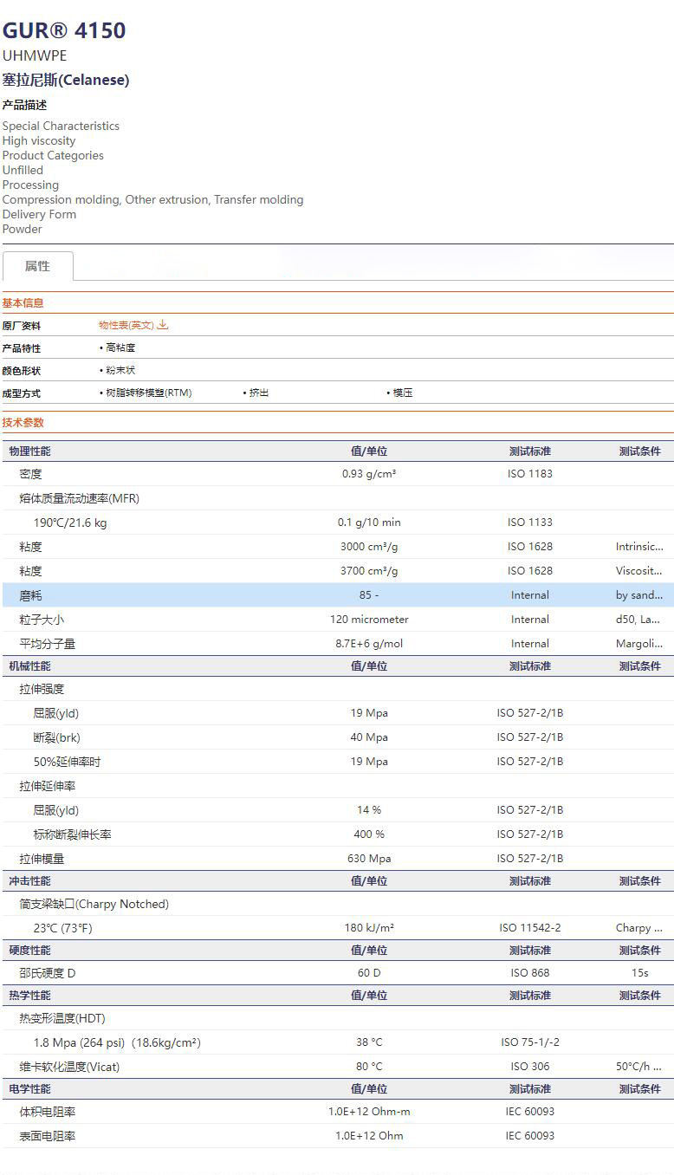Select the 14 % yield elongation value
This screenshot has width=674, height=1175.
click(x=369, y=810)
